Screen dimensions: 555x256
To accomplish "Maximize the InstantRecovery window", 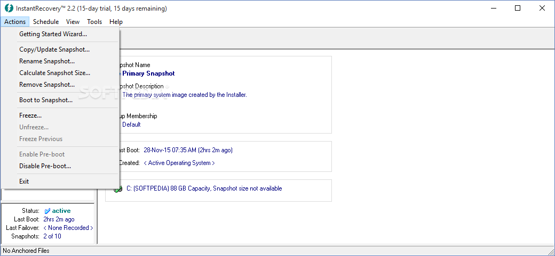I will tap(518, 8).
